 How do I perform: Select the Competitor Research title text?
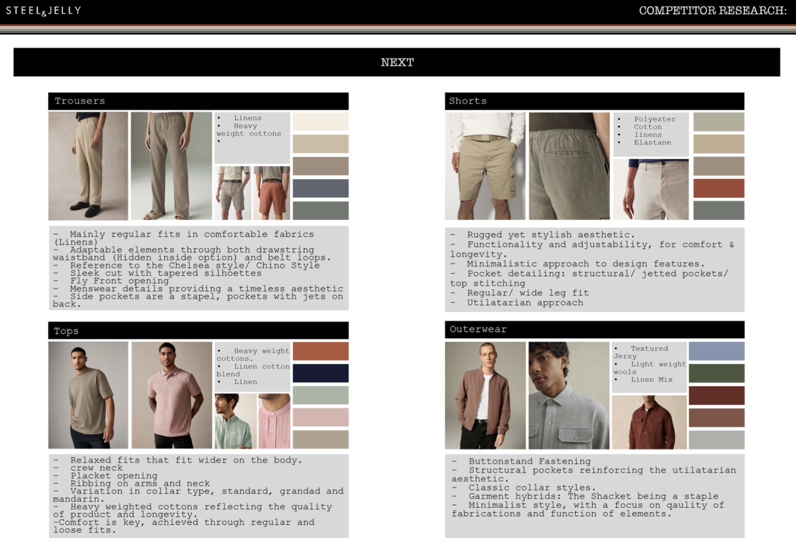pos(712,11)
